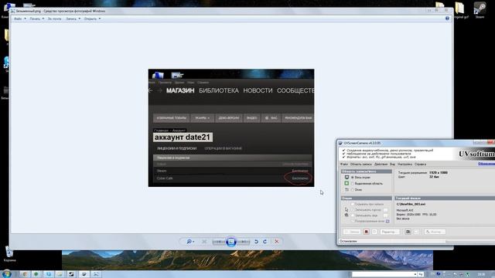Open the Windows Start button

point(6,274)
